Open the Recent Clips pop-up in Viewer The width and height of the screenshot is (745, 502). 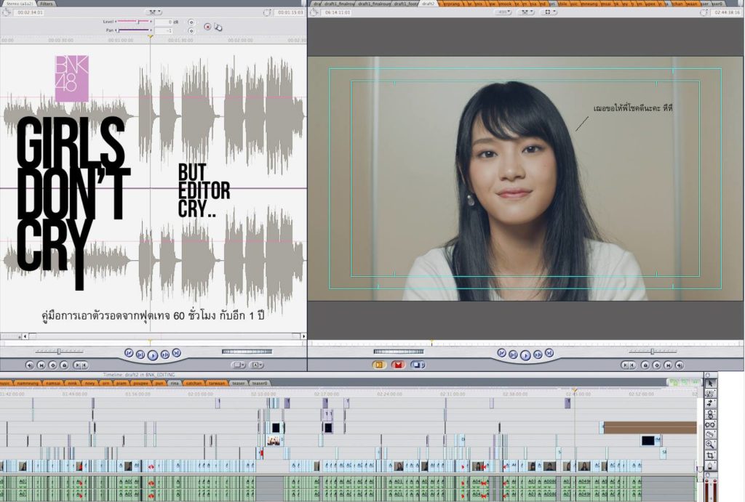(x=239, y=365)
